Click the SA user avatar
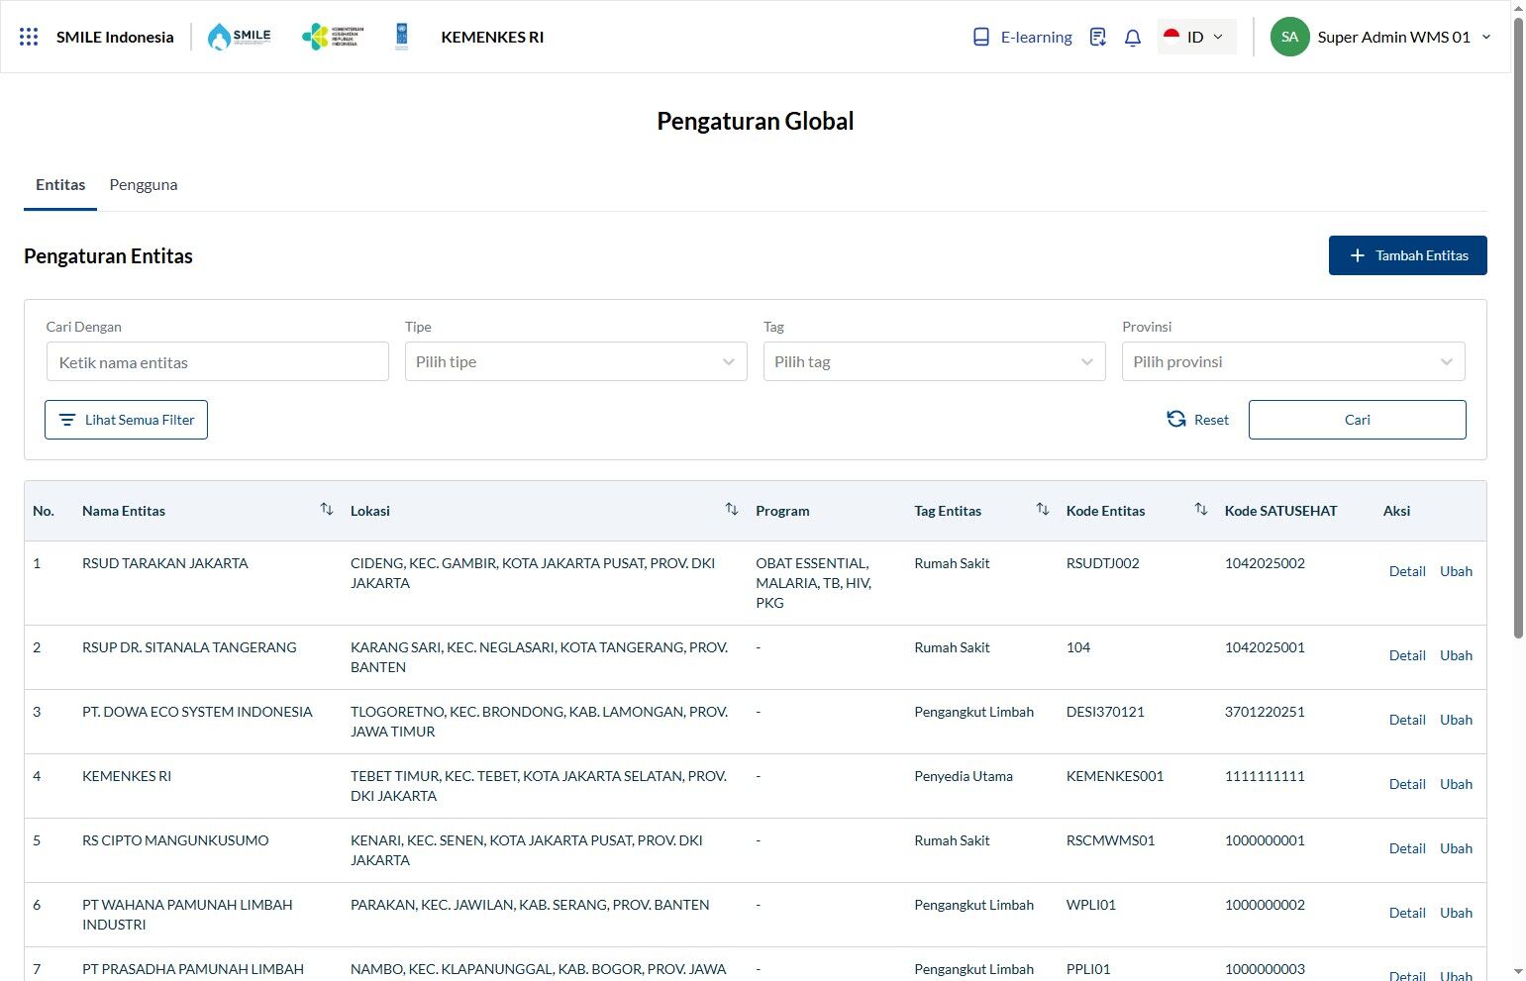This screenshot has height=981, width=1526. pyautogui.click(x=1289, y=37)
